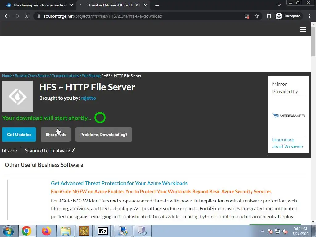Show hidden system tray icons
This screenshot has height=237, width=316.
(262, 231)
